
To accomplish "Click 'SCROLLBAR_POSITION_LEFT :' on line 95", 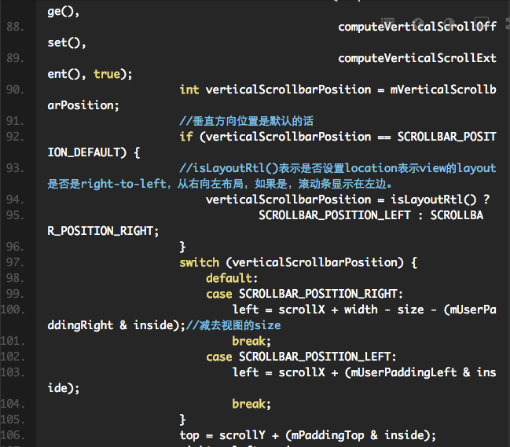I will (x=341, y=215).
